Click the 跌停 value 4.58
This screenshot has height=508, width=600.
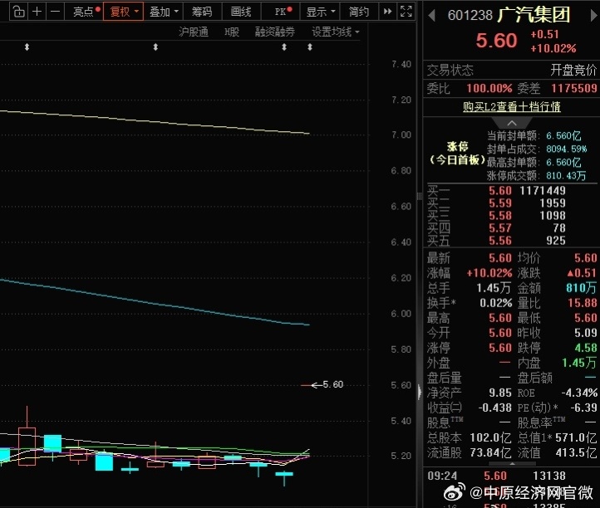[x=586, y=348]
